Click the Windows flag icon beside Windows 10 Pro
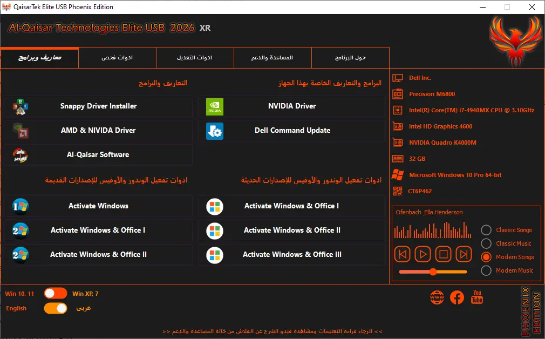 point(398,175)
